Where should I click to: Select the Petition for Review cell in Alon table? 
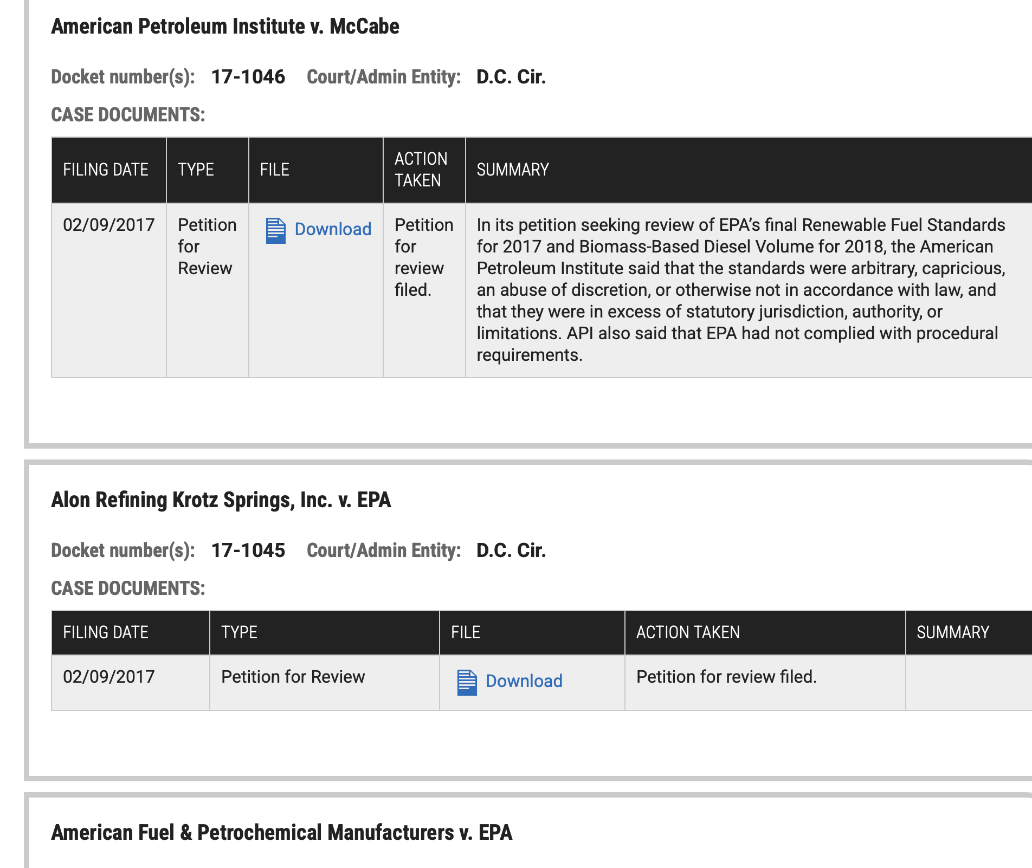(x=293, y=677)
